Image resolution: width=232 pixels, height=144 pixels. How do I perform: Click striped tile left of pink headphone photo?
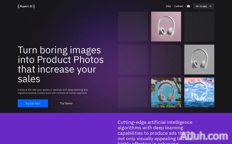tap(133, 27)
